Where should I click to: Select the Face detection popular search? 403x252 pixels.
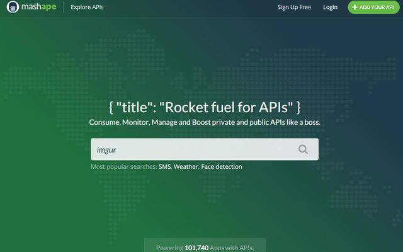pyautogui.click(x=222, y=166)
